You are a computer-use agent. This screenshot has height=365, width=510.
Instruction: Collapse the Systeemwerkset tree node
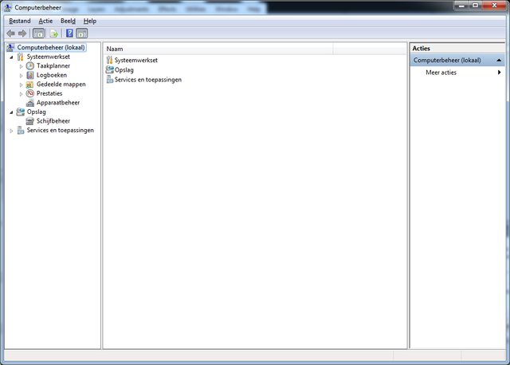[11, 57]
